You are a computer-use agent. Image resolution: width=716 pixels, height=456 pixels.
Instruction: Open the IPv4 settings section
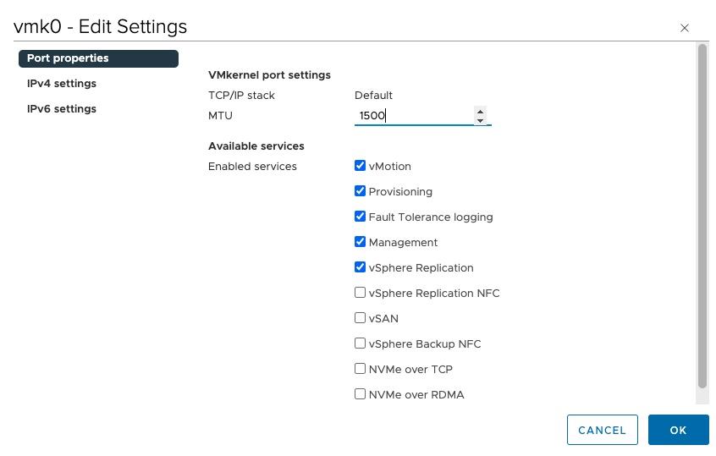[x=62, y=84]
